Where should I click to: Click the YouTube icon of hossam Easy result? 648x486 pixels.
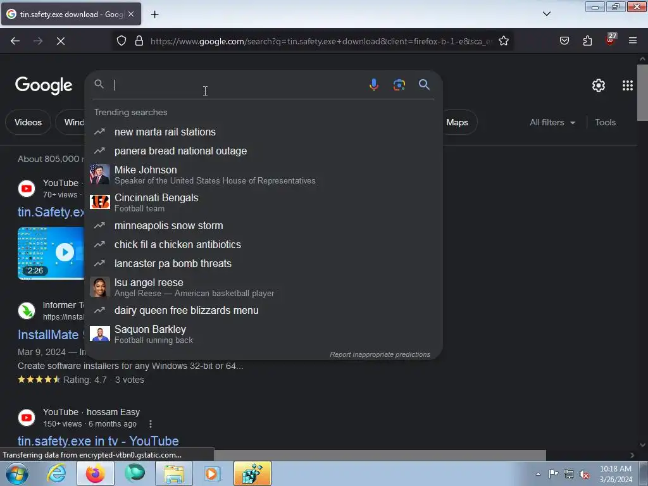tap(27, 418)
